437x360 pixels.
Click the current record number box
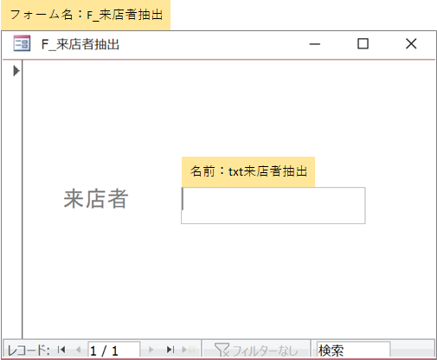point(114,350)
